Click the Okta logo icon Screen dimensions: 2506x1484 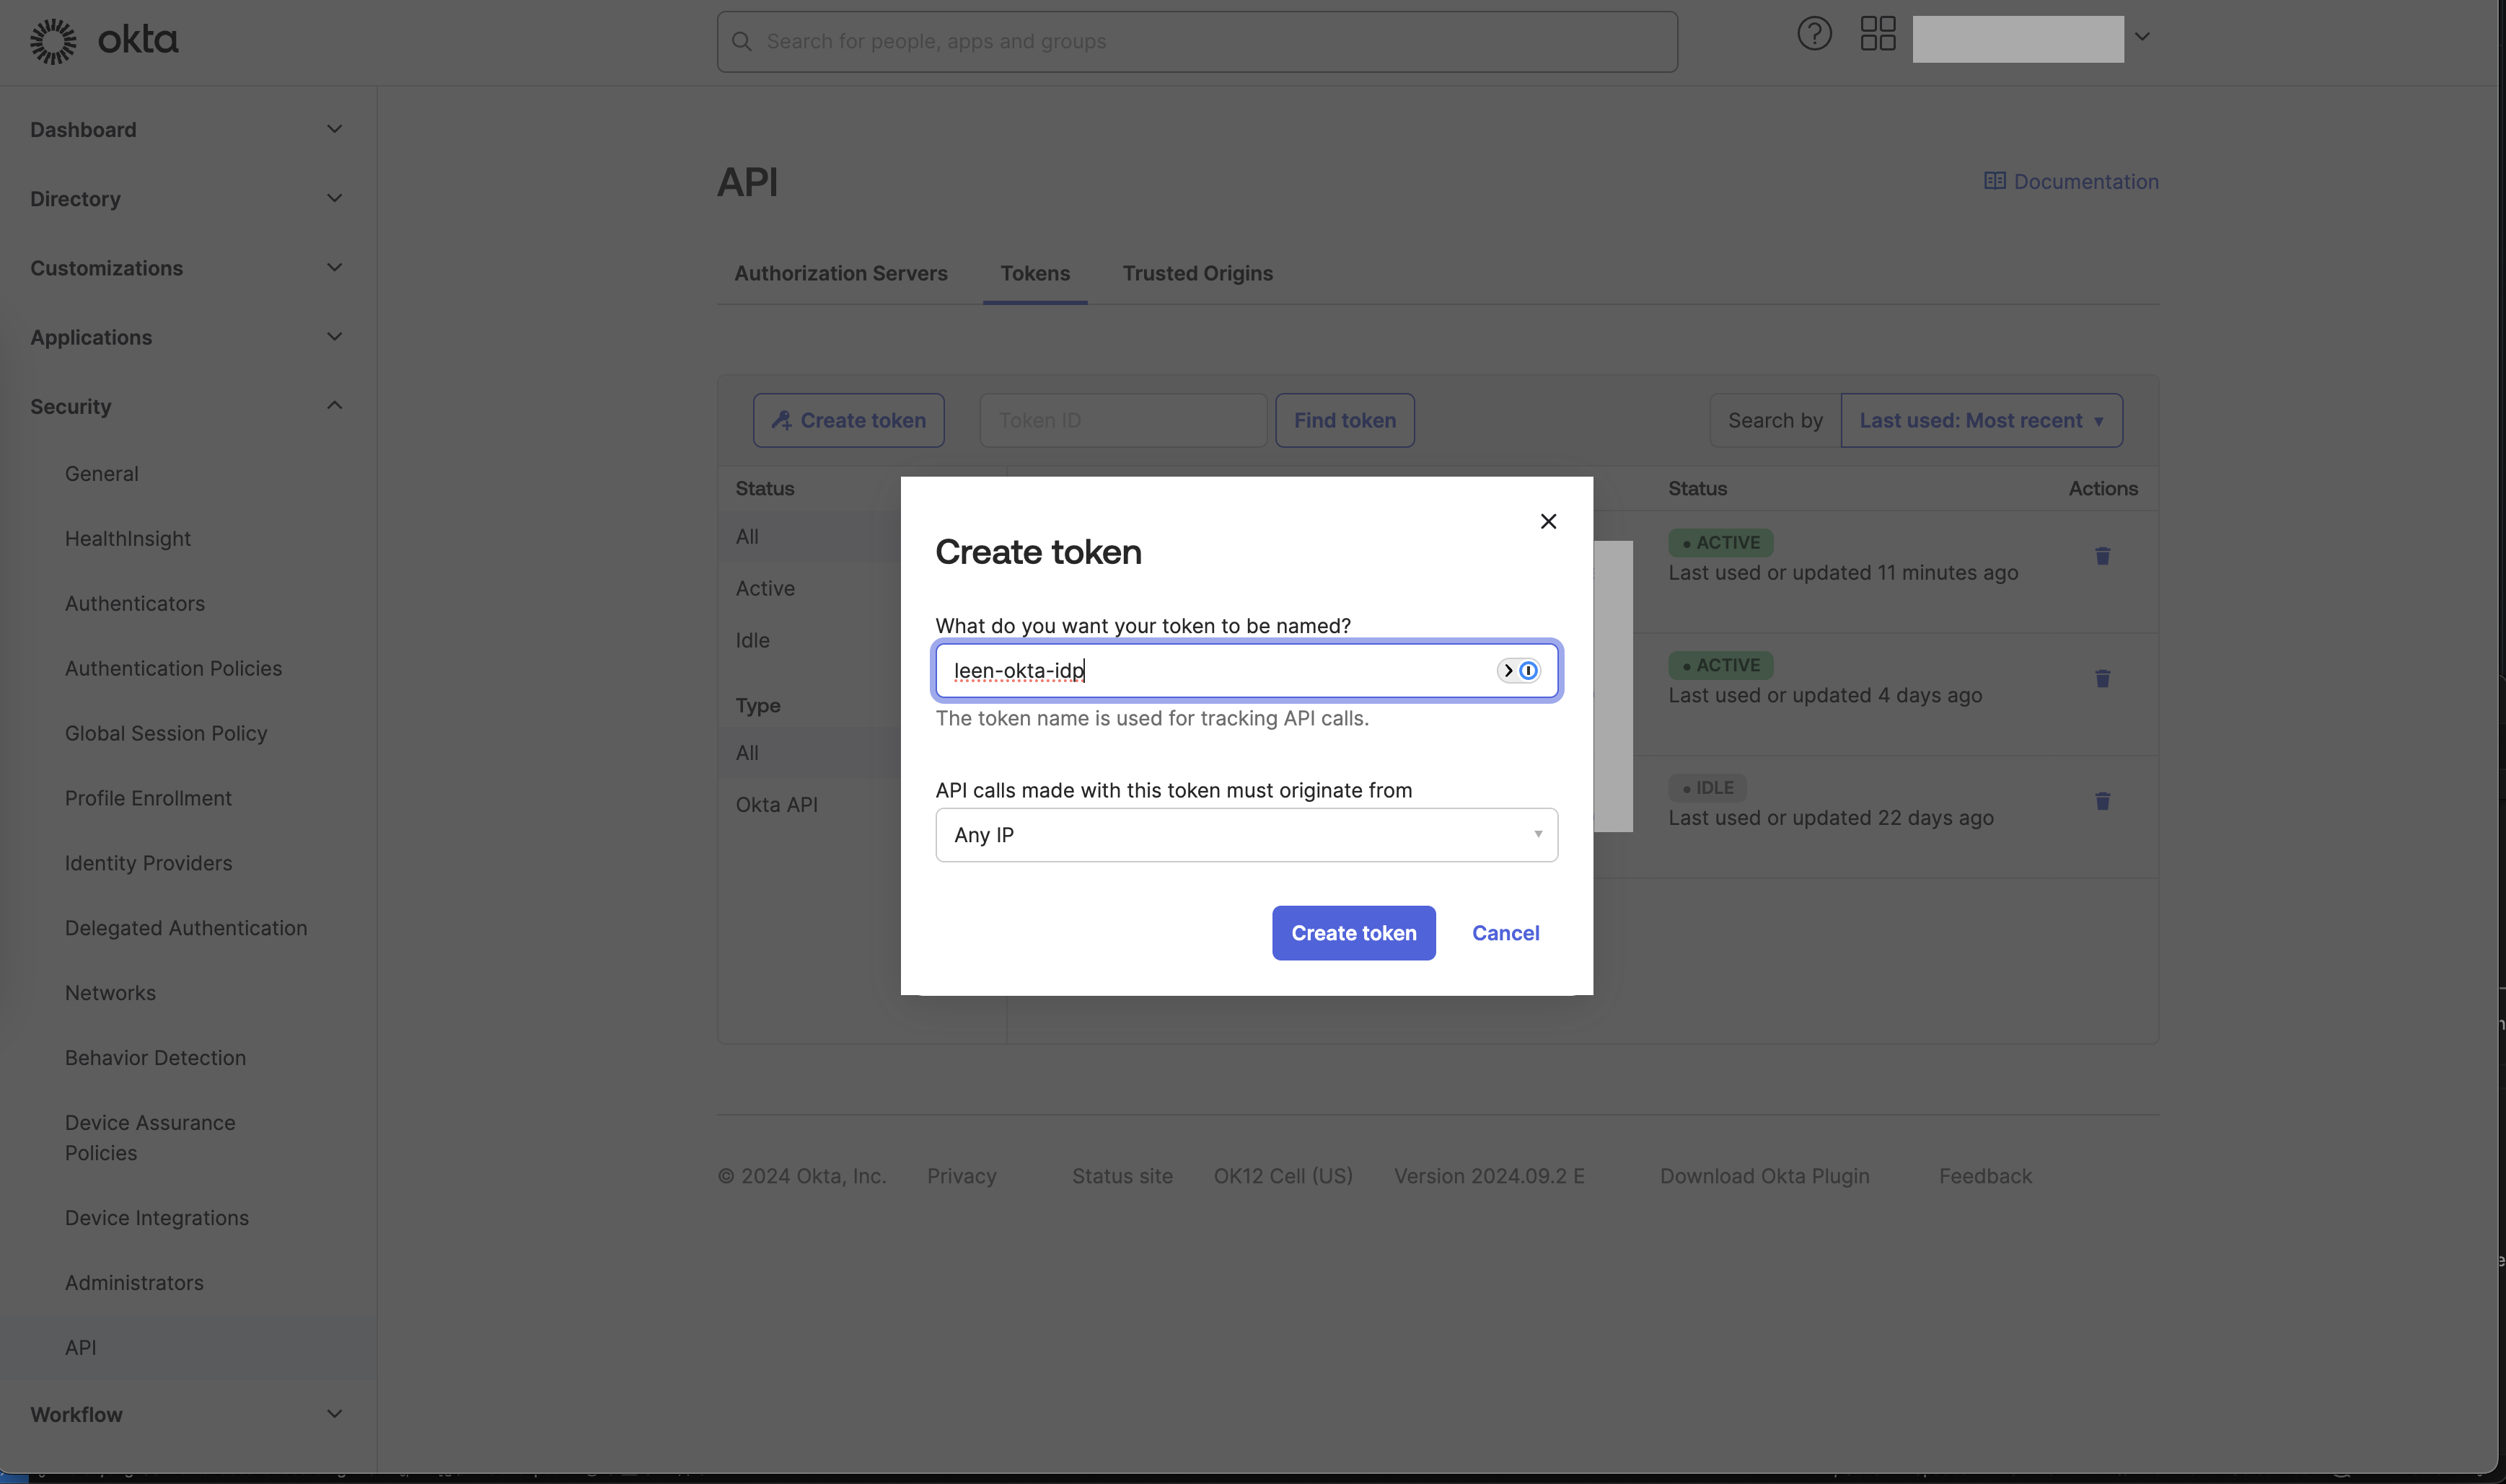[53, 41]
